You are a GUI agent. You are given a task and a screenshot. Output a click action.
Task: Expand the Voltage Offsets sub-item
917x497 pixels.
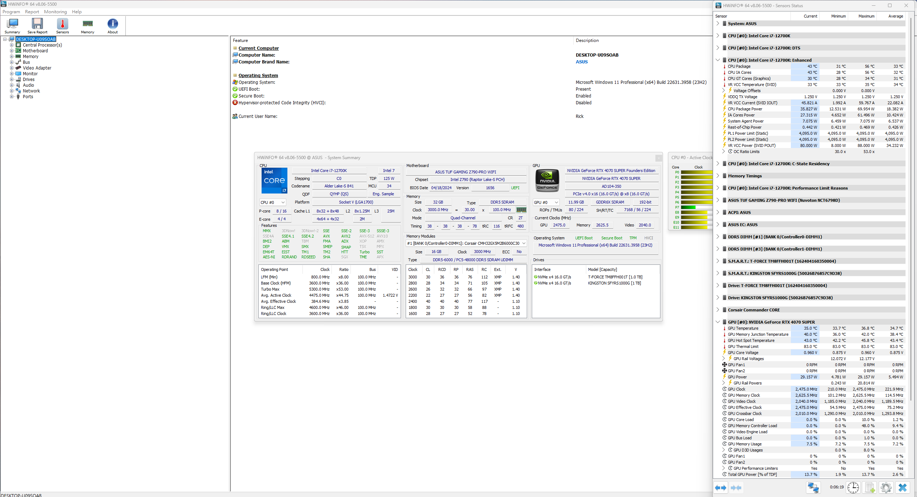tap(723, 91)
